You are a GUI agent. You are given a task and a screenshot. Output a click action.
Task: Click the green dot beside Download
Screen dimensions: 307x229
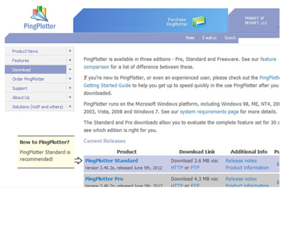click(x=70, y=69)
